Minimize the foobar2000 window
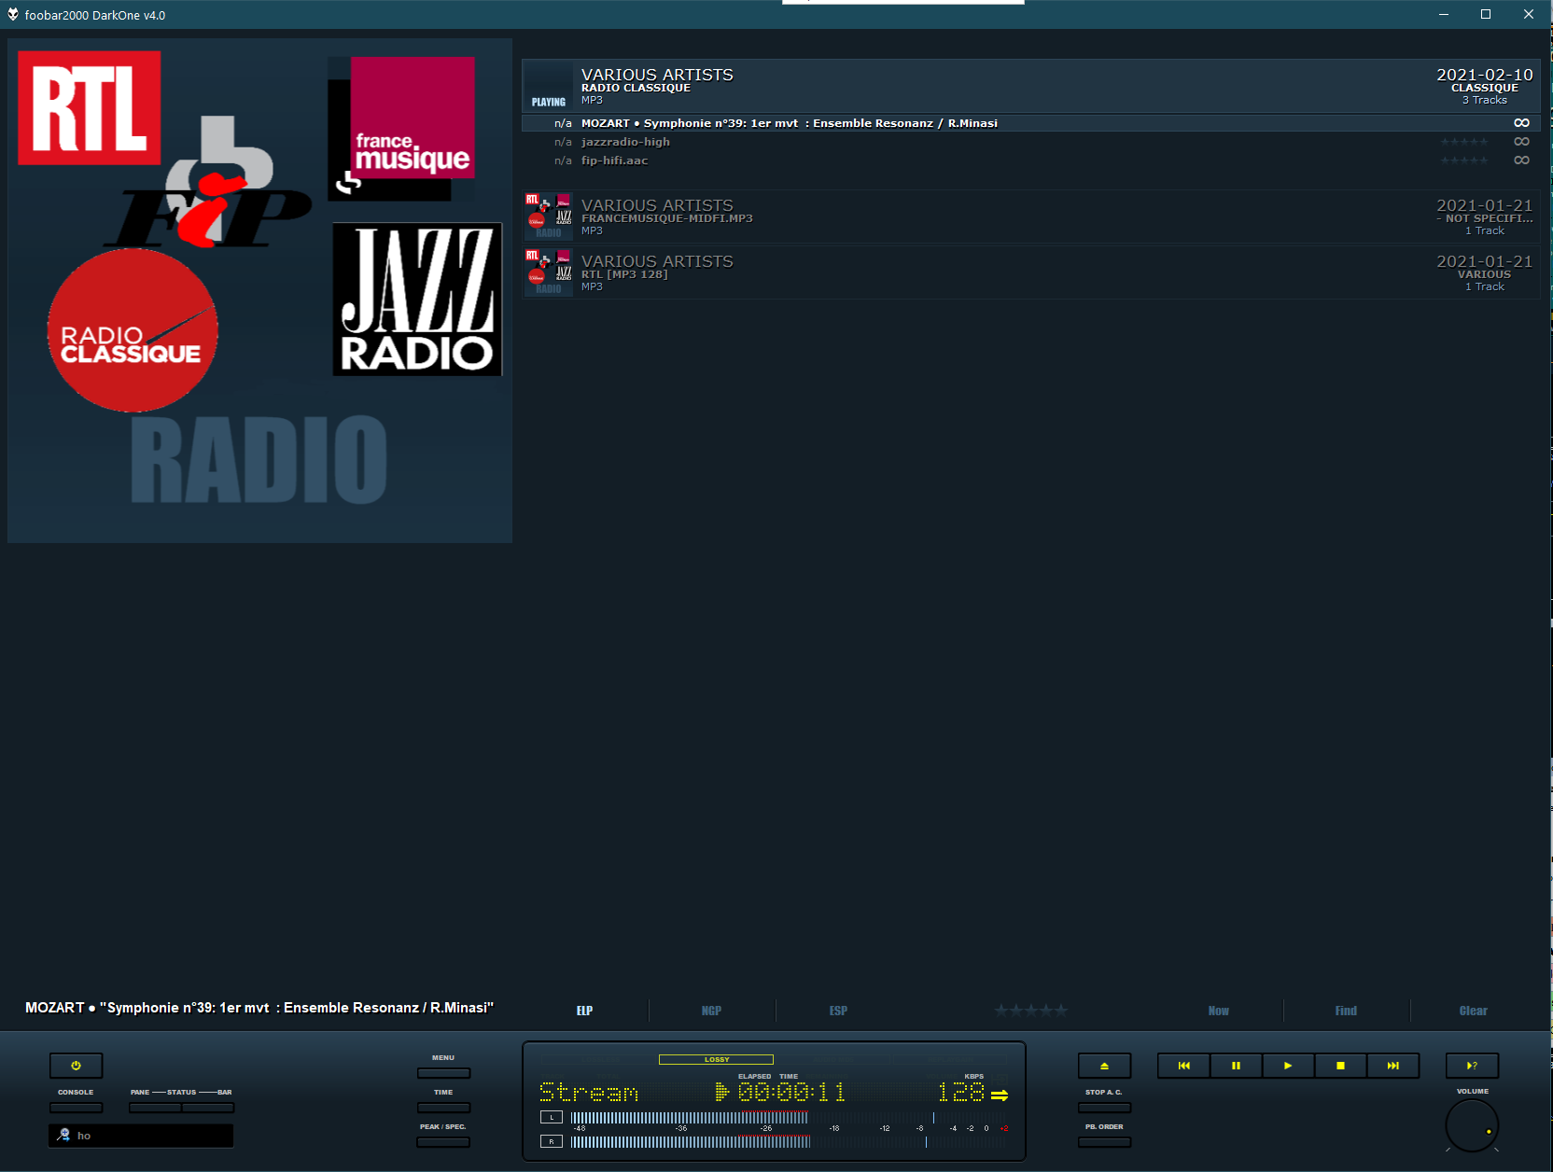The width and height of the screenshot is (1553, 1172). [x=1443, y=14]
